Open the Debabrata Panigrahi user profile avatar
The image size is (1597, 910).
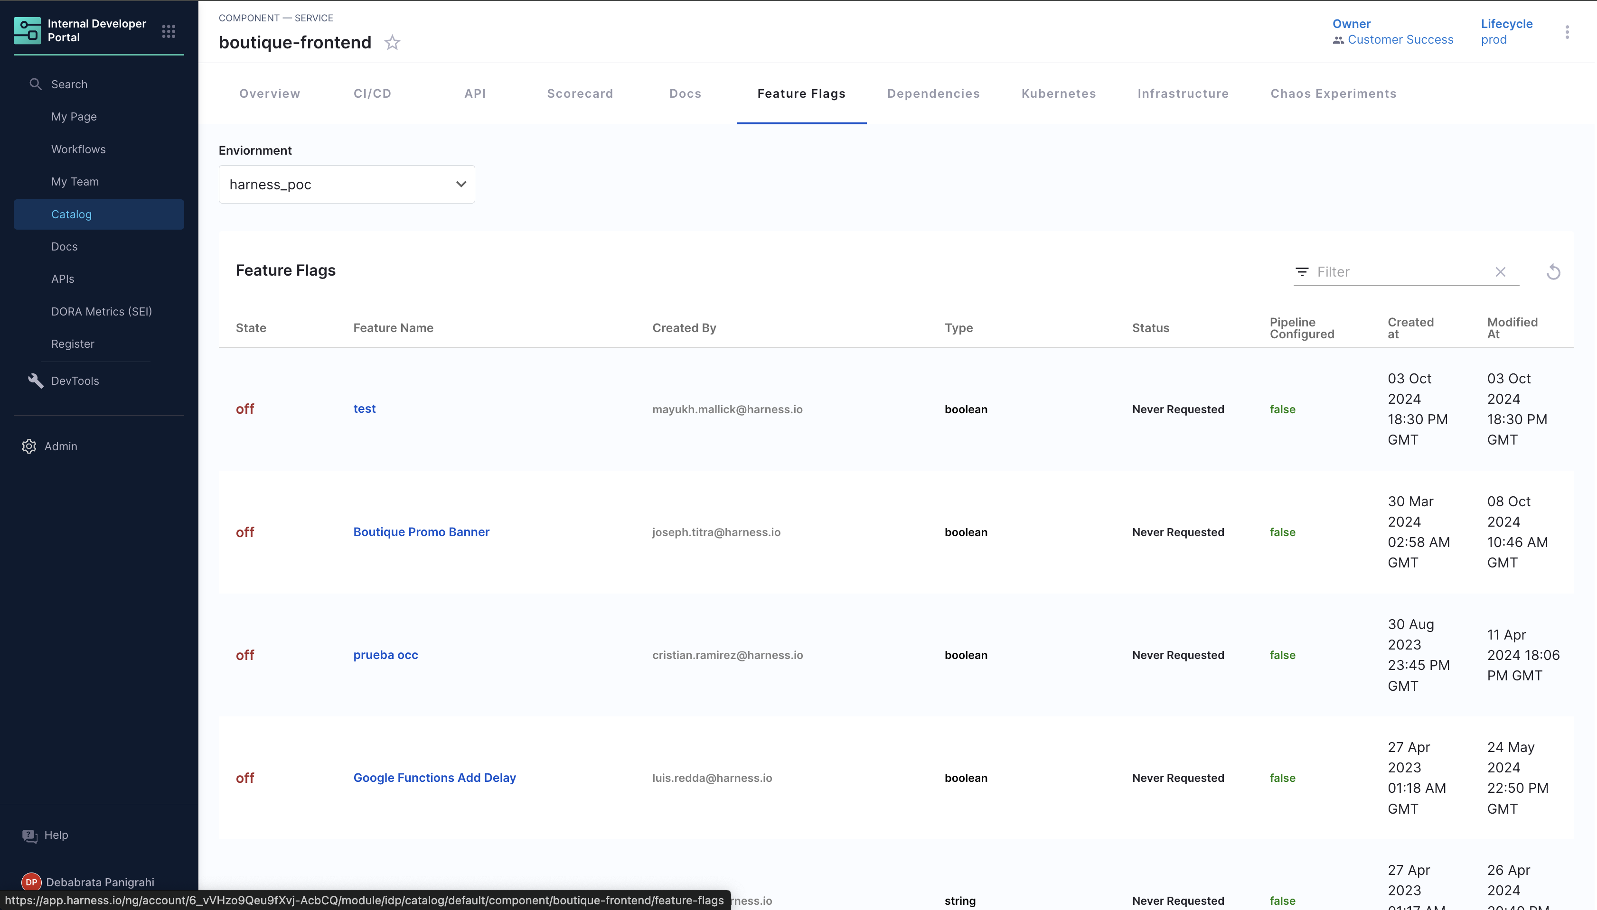(x=31, y=882)
